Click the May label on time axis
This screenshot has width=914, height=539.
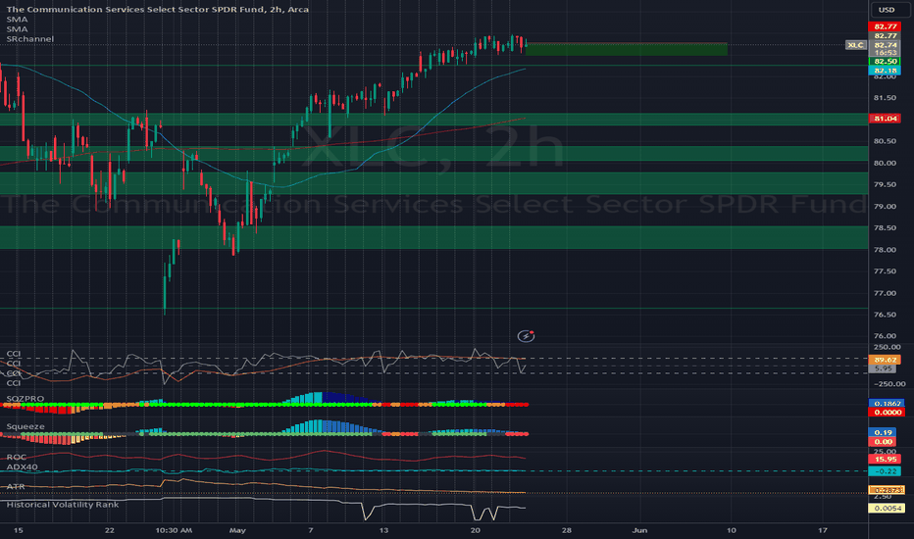(x=237, y=530)
